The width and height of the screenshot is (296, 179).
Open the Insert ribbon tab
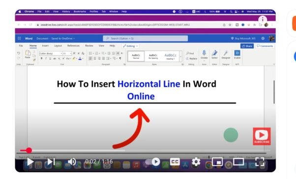click(45, 46)
